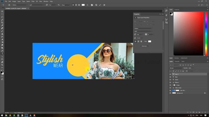Click foreground color swatch in toolbar
The image size is (209, 117).
[x=1, y=72]
